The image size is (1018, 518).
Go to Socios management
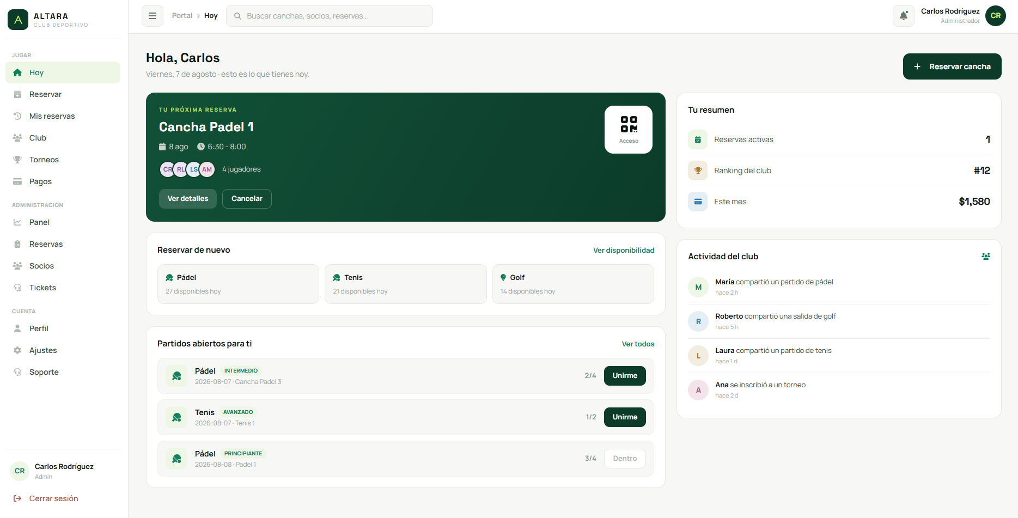coord(63,266)
